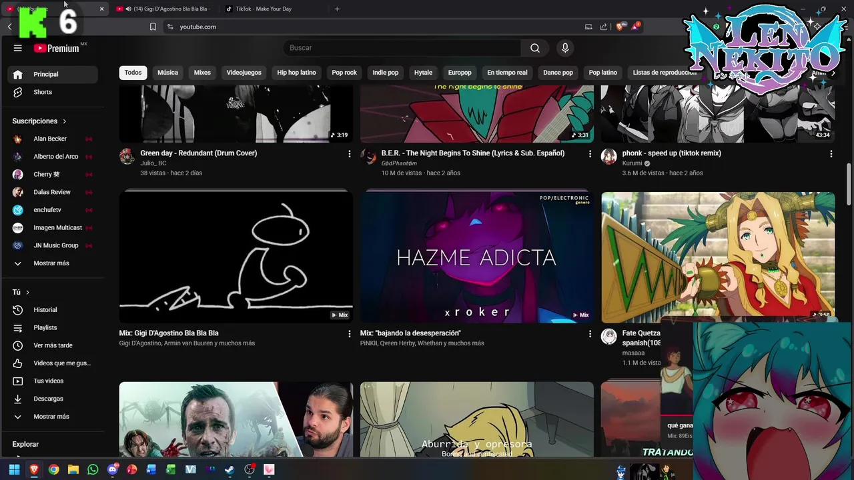Expand Mostrar más below Descargas
This screenshot has height=480, width=854.
click(x=53, y=417)
